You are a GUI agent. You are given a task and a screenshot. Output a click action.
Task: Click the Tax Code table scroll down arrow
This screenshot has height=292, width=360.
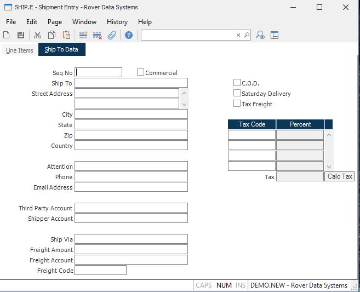pyautogui.click(x=329, y=167)
